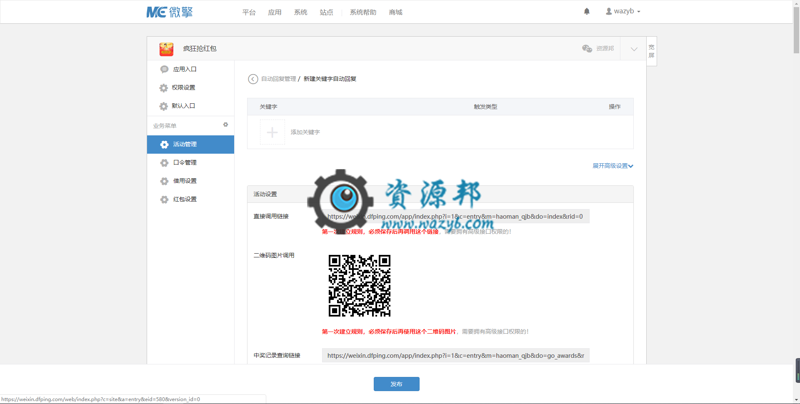Select 红包设置 in the sidebar

190,200
